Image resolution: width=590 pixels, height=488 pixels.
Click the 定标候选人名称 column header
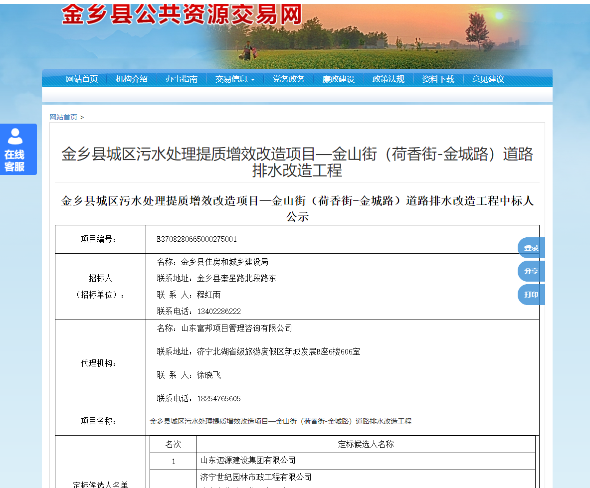click(366, 445)
